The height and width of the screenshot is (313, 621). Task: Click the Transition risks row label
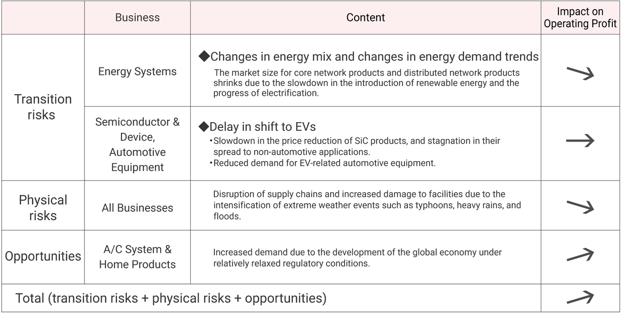pyautogui.click(x=43, y=107)
